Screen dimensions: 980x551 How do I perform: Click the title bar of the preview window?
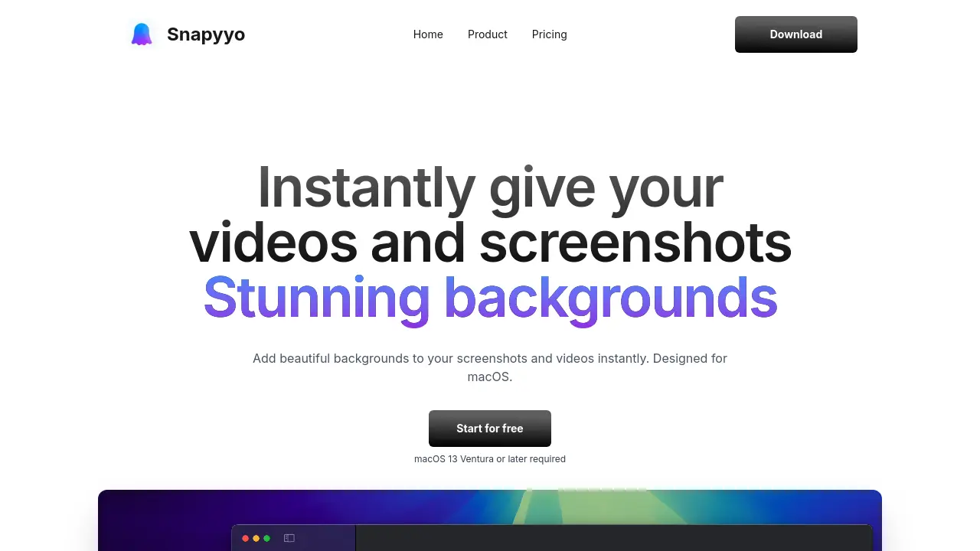click(536, 538)
